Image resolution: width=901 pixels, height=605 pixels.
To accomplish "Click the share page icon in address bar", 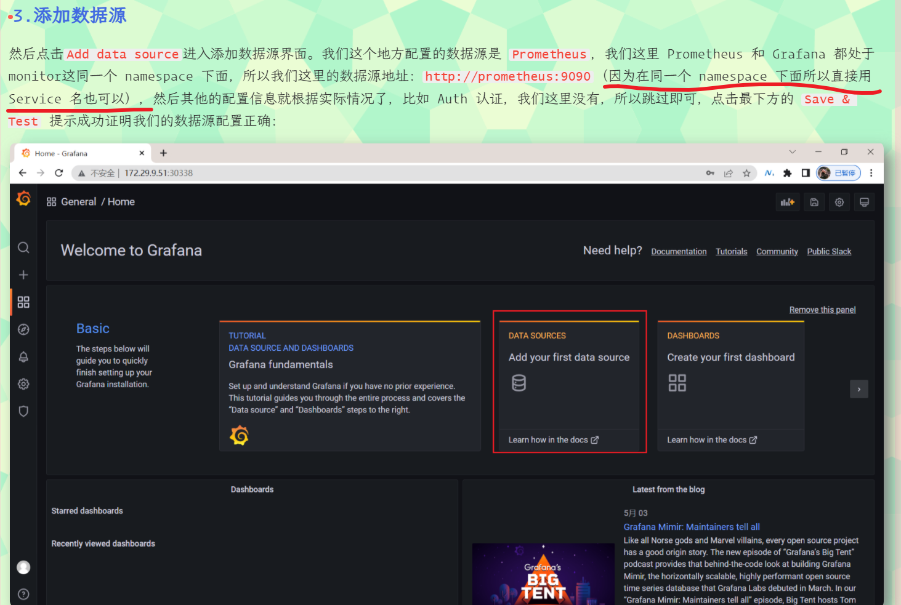I will pos(729,174).
